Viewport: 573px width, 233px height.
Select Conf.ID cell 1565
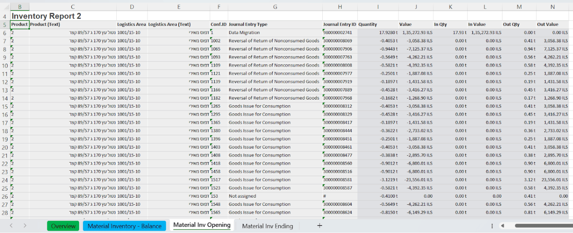pyautogui.click(x=219, y=212)
